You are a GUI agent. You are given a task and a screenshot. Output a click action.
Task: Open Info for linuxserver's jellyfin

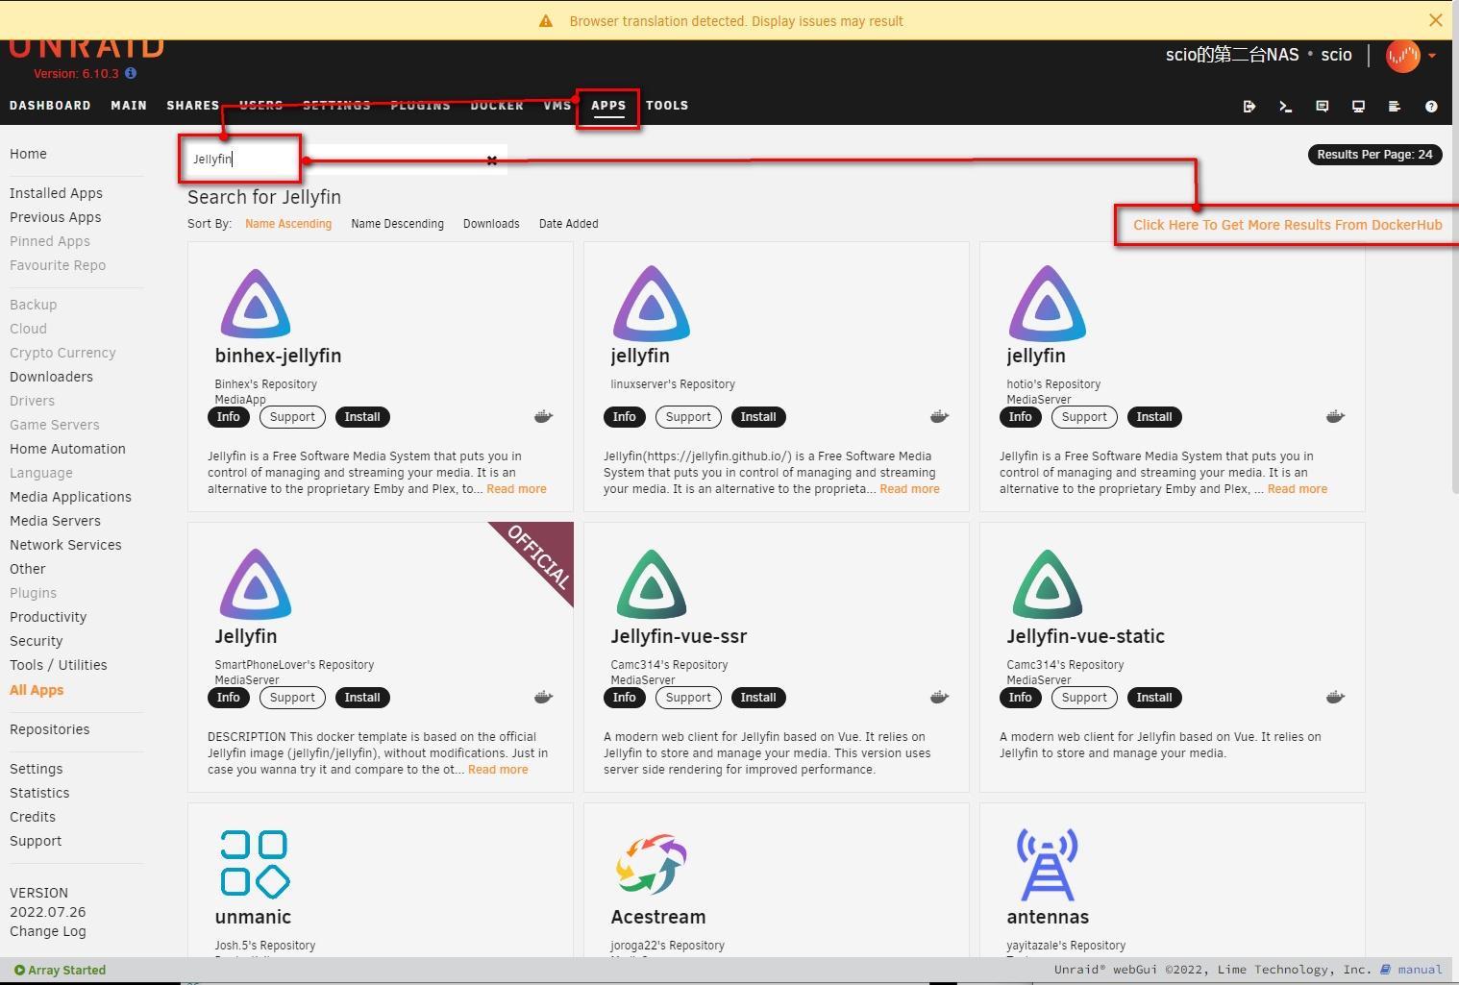click(x=624, y=417)
